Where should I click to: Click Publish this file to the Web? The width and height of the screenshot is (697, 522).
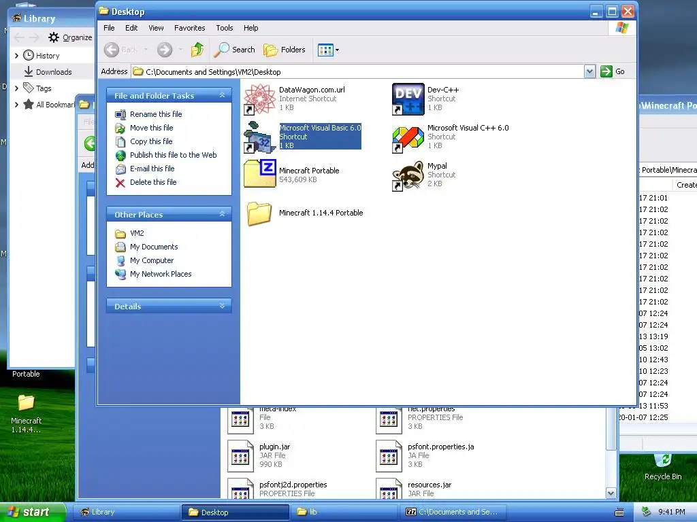(174, 155)
